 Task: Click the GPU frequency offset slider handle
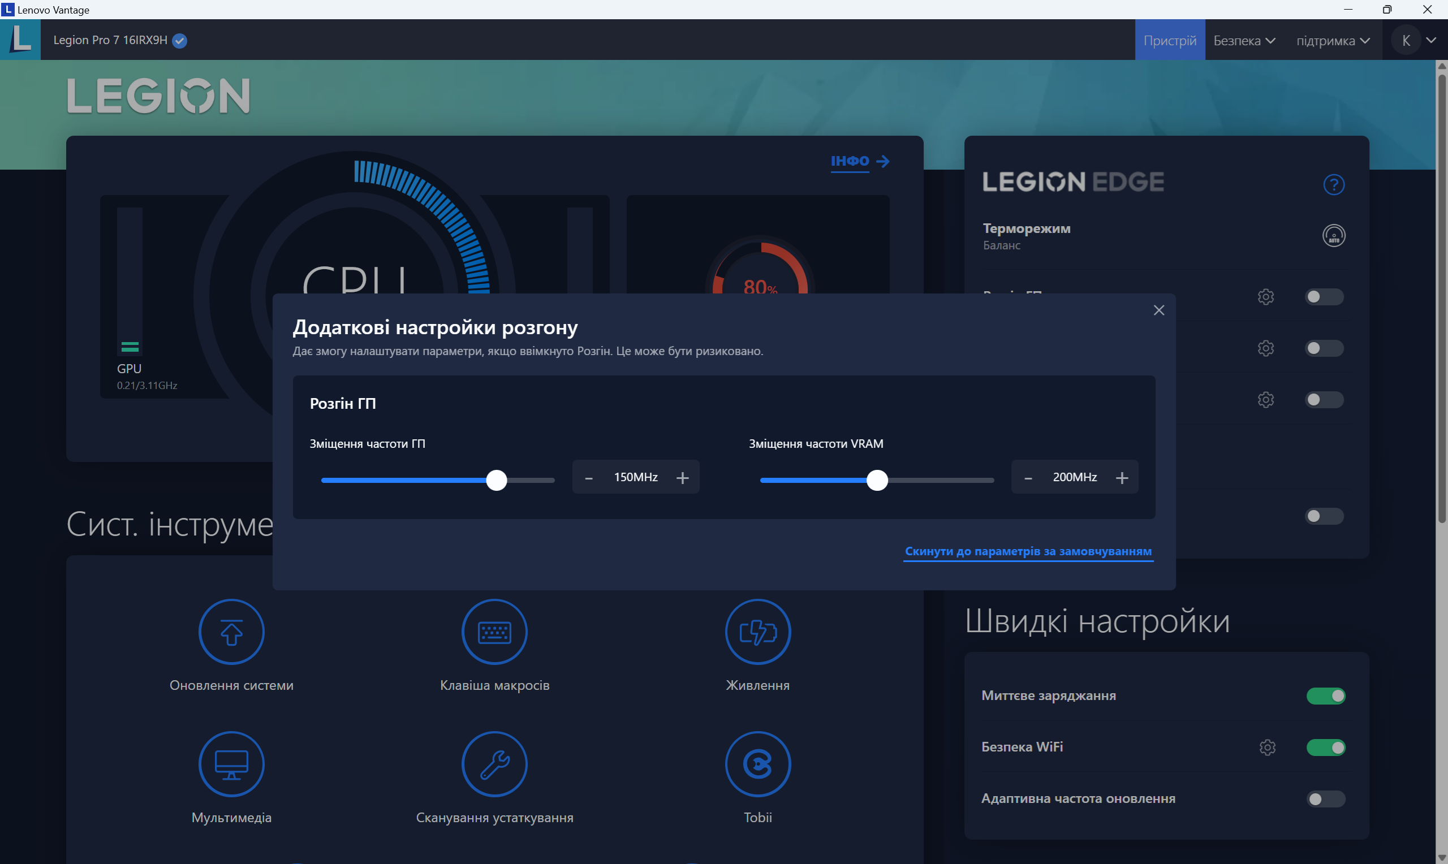[496, 480]
